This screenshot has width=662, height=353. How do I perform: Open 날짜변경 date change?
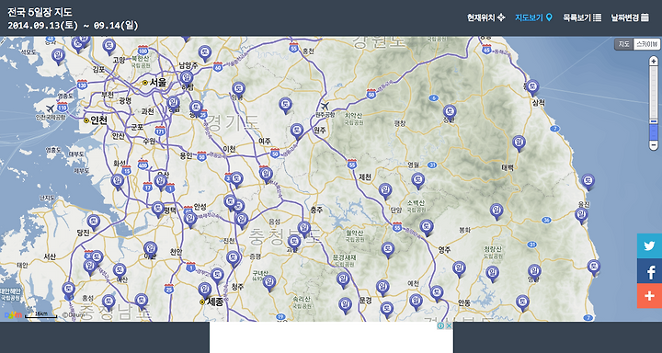(x=630, y=17)
